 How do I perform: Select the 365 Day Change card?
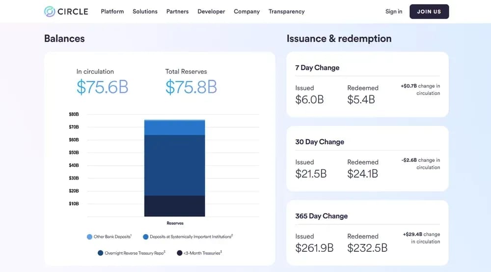click(367, 233)
